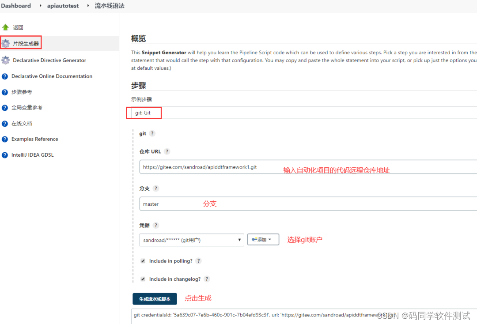The width and height of the screenshot is (477, 324).
Task: Expand the 添加 credentials menu arrow
Action: [270, 240]
